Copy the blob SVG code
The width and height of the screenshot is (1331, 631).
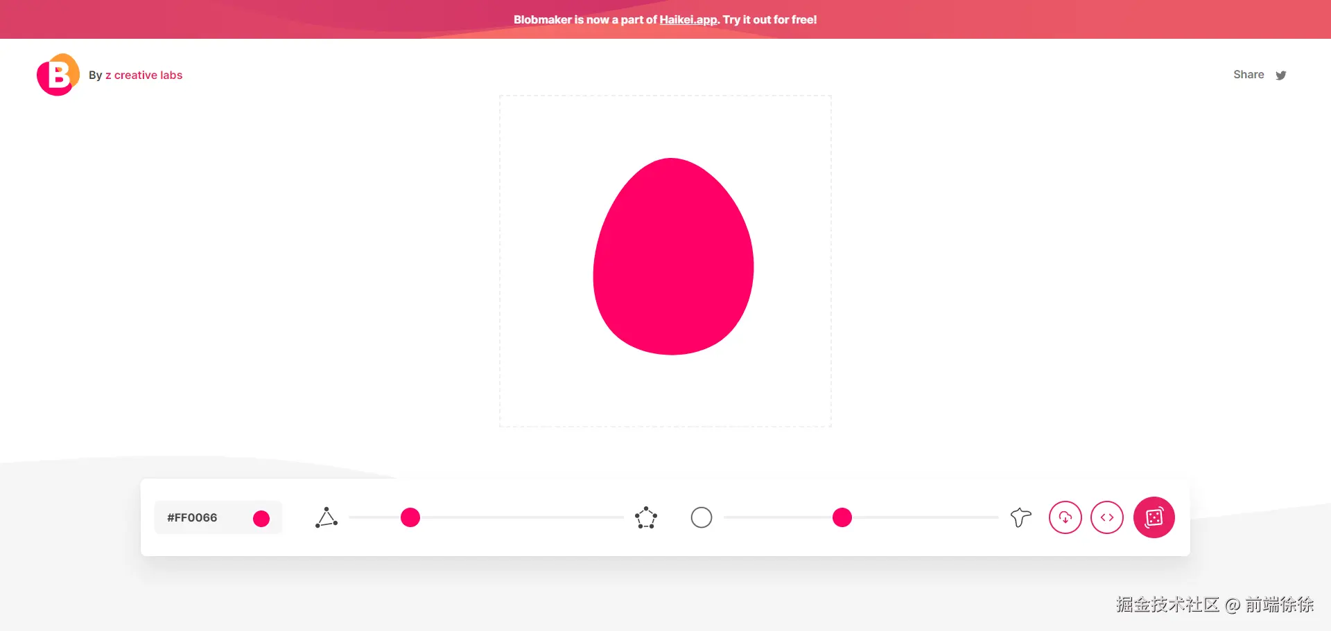point(1107,517)
